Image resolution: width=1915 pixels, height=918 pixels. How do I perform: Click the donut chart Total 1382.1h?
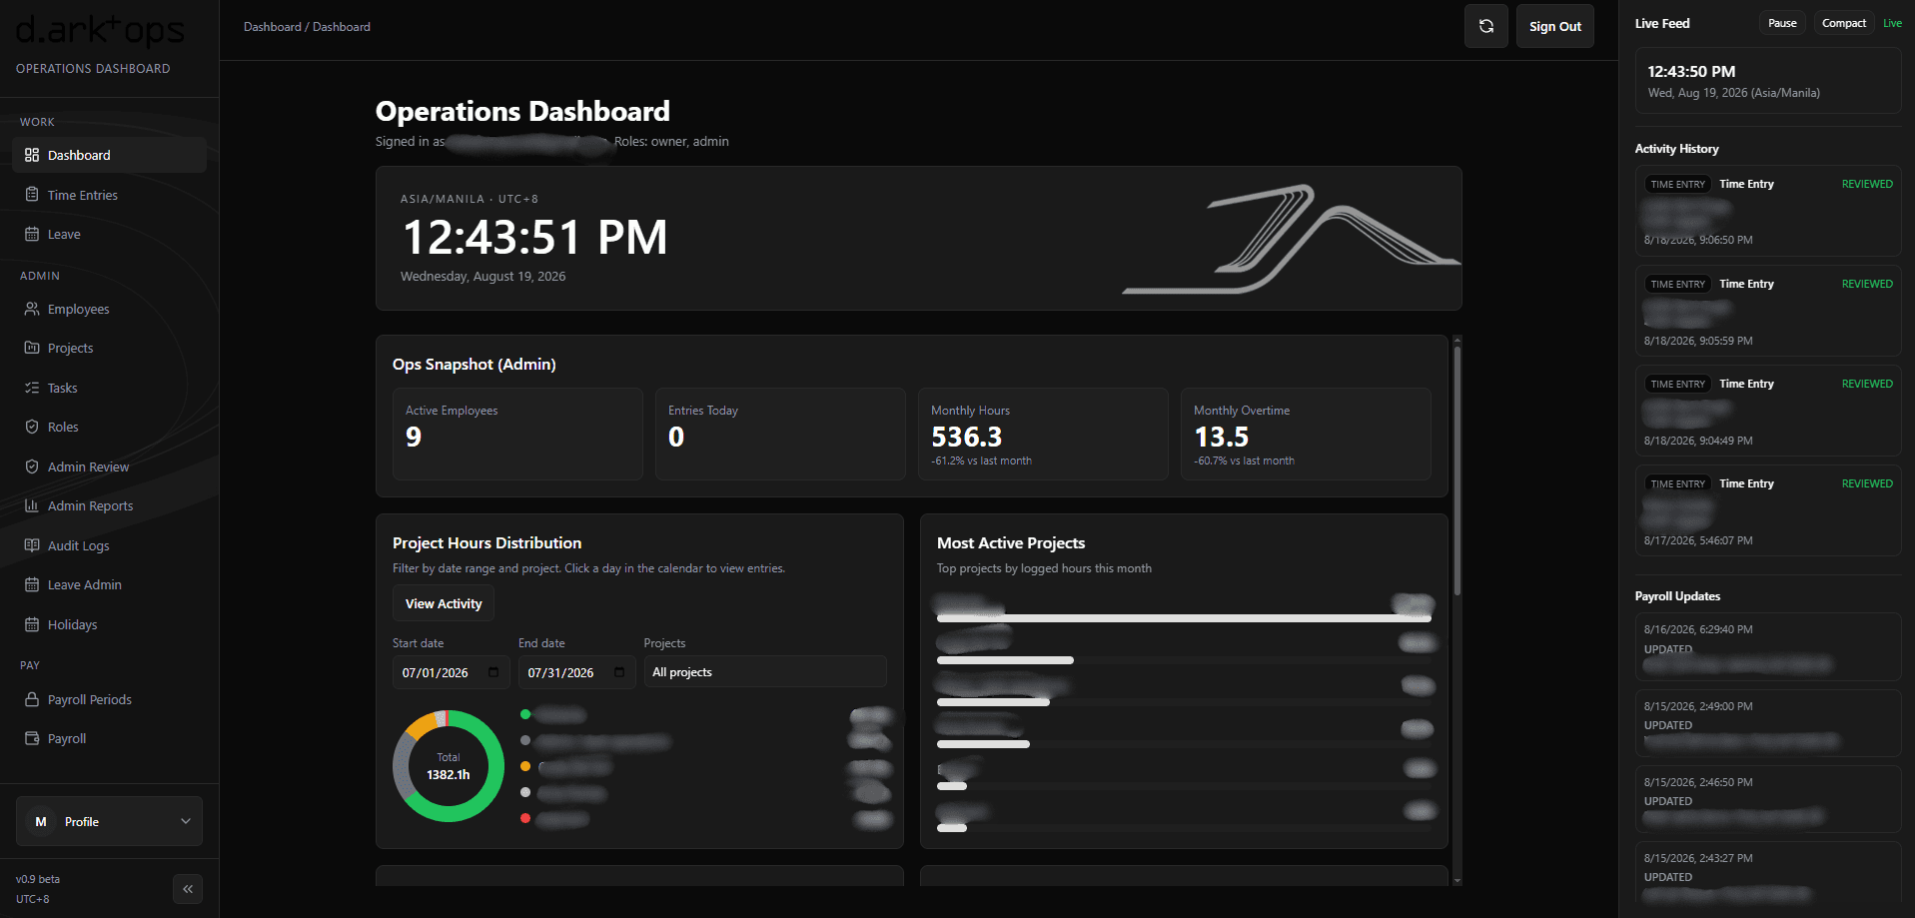449,766
